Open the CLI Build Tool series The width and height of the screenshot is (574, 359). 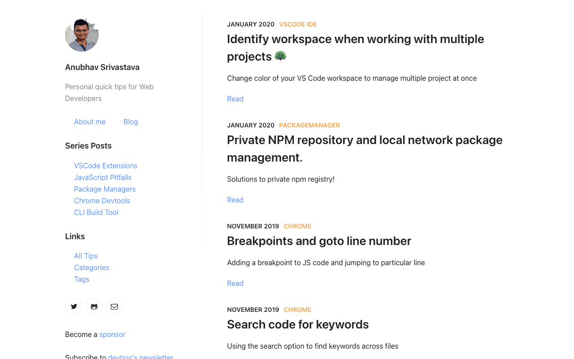coord(96,212)
